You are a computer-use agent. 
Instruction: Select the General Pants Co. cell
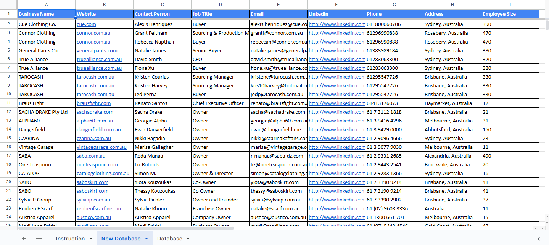(47, 50)
